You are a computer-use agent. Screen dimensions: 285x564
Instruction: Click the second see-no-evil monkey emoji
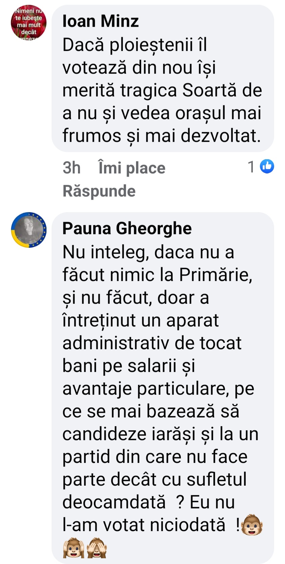pyautogui.click(x=97, y=548)
